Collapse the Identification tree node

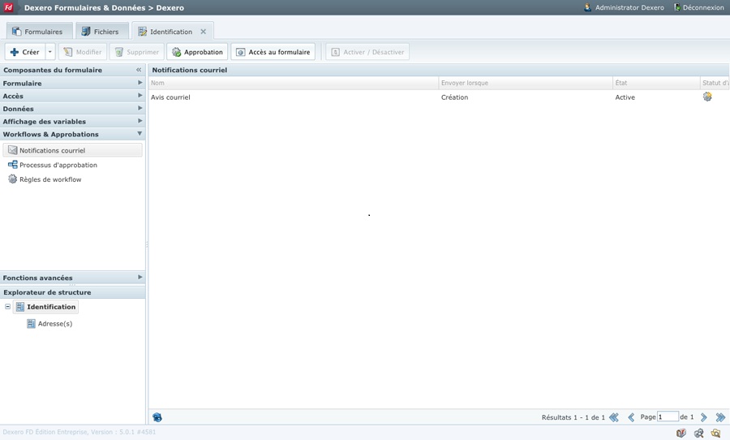pos(8,307)
